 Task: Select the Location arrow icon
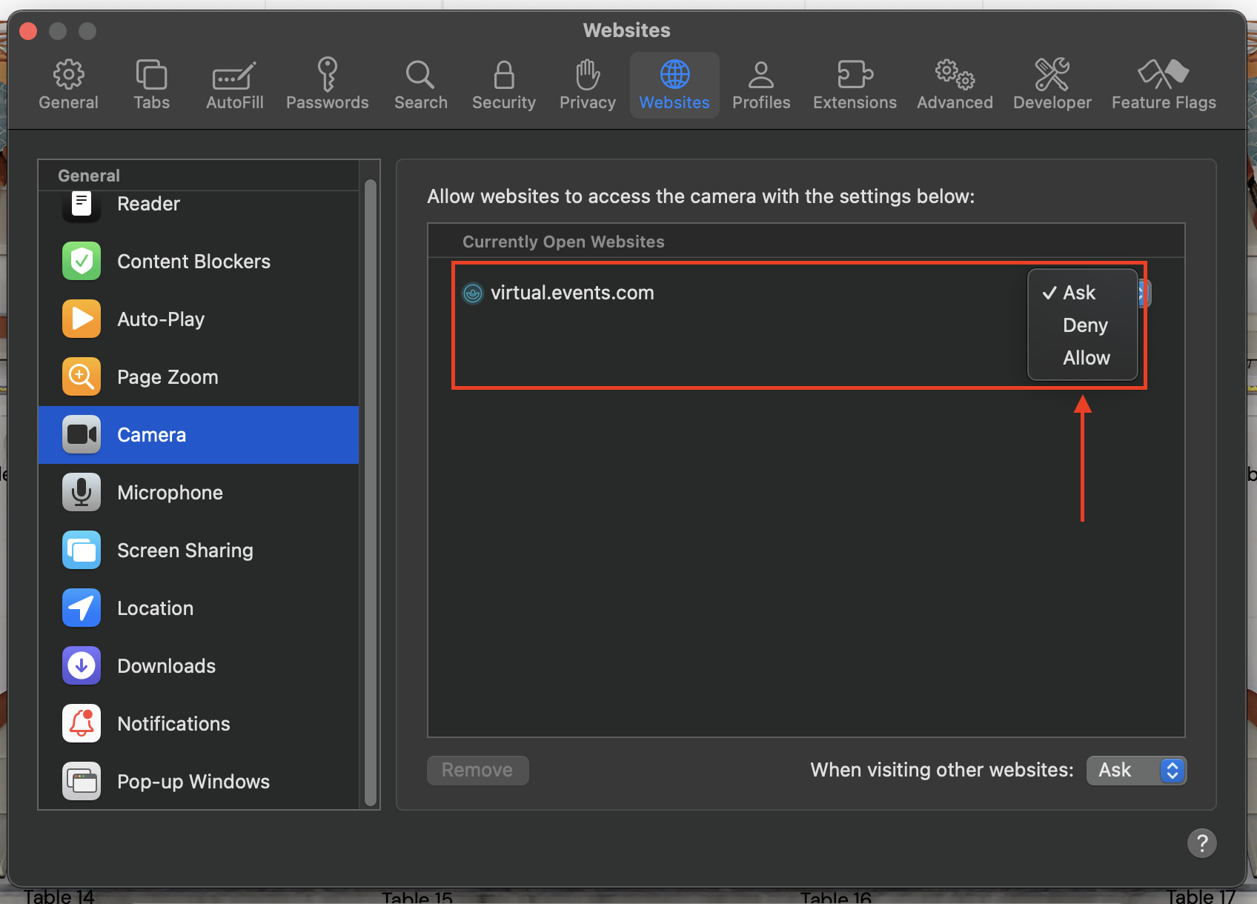click(x=82, y=608)
